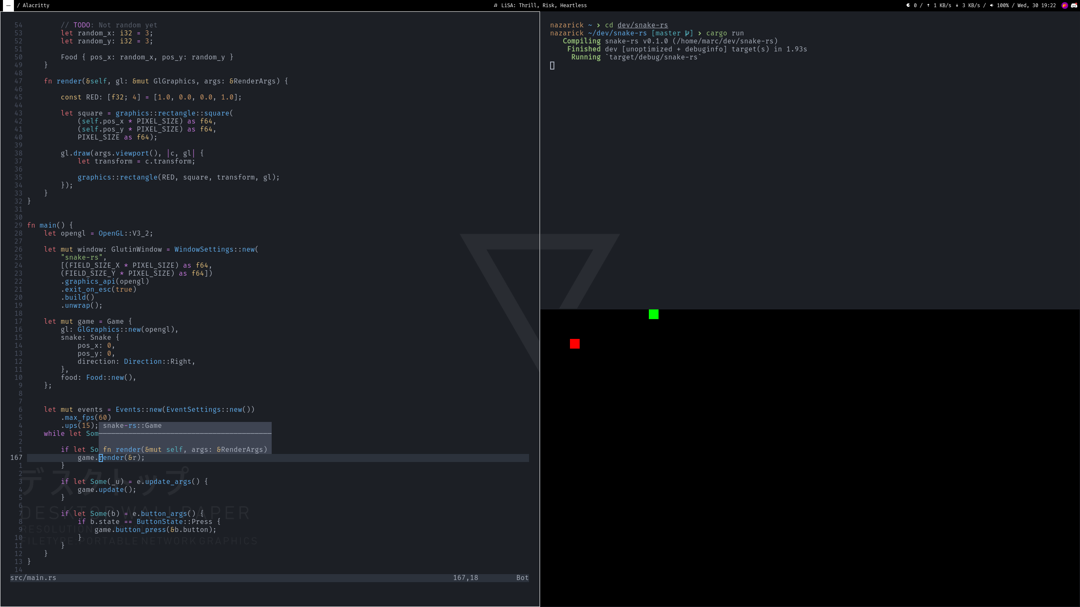
Task: Click the pacman update indicator in the bar
Action: pos(908,5)
